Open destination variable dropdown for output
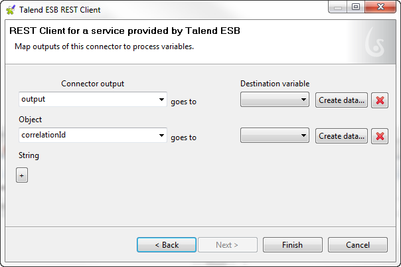Image resolution: width=401 pixels, height=267 pixels. pyautogui.click(x=275, y=100)
